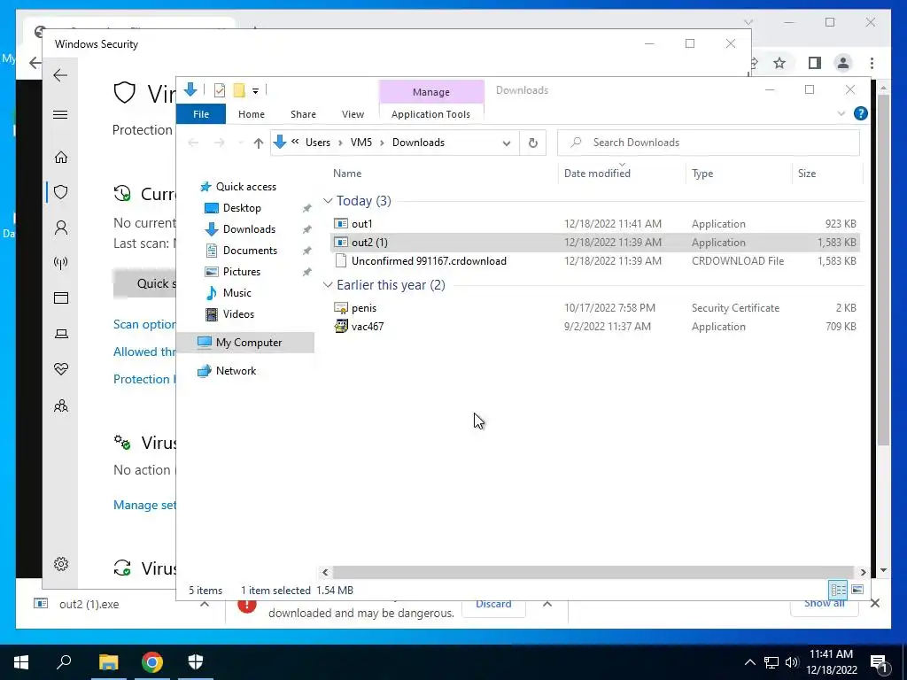Expand the Explorer ribbon chevron
The image size is (907, 680).
pos(841,114)
